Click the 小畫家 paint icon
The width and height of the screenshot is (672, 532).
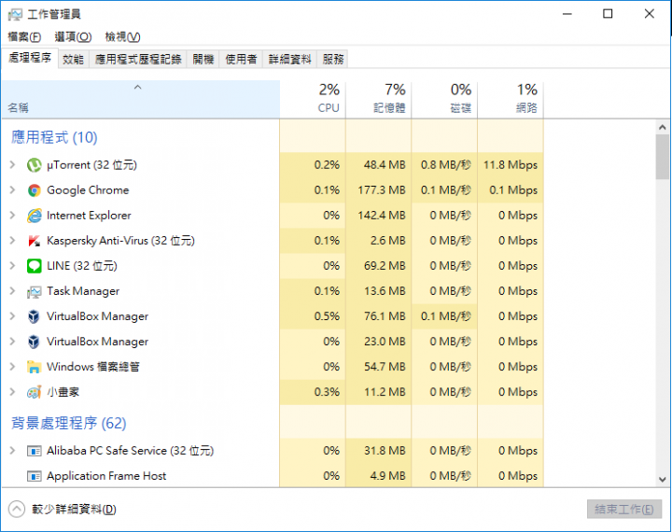pyautogui.click(x=34, y=392)
